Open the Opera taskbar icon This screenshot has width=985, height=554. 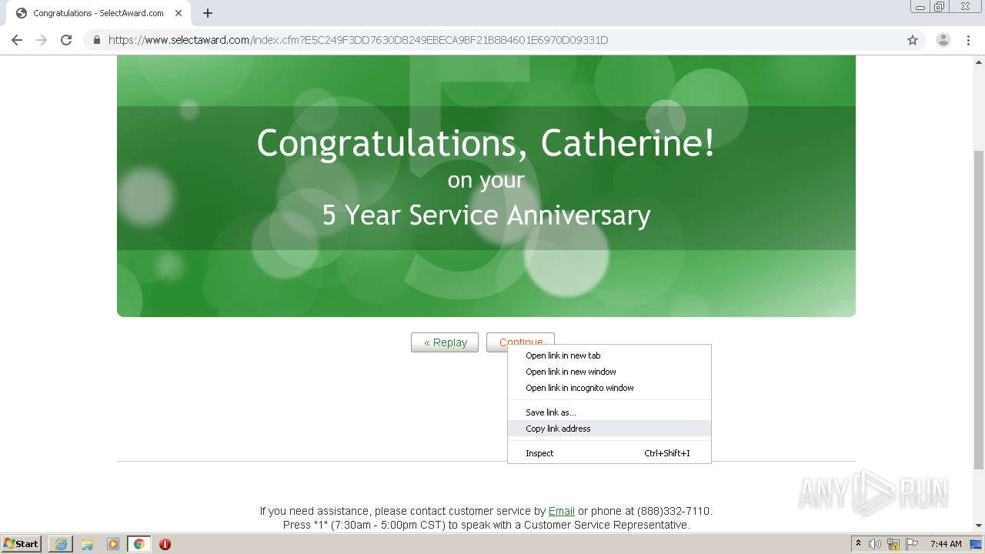[165, 544]
